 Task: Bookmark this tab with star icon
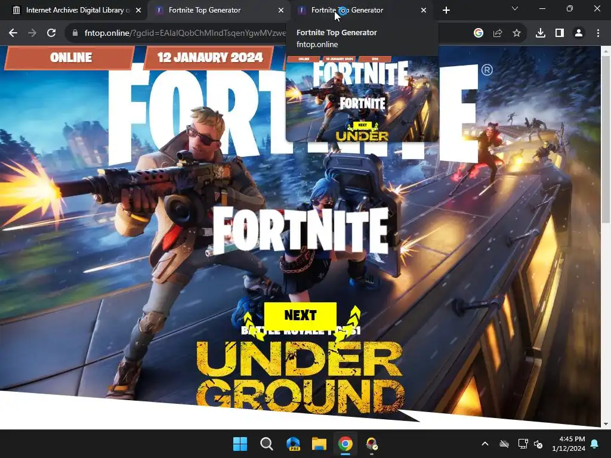pyautogui.click(x=517, y=33)
